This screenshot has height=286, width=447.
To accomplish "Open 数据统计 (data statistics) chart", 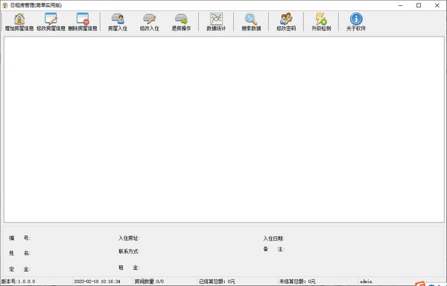I will point(216,22).
